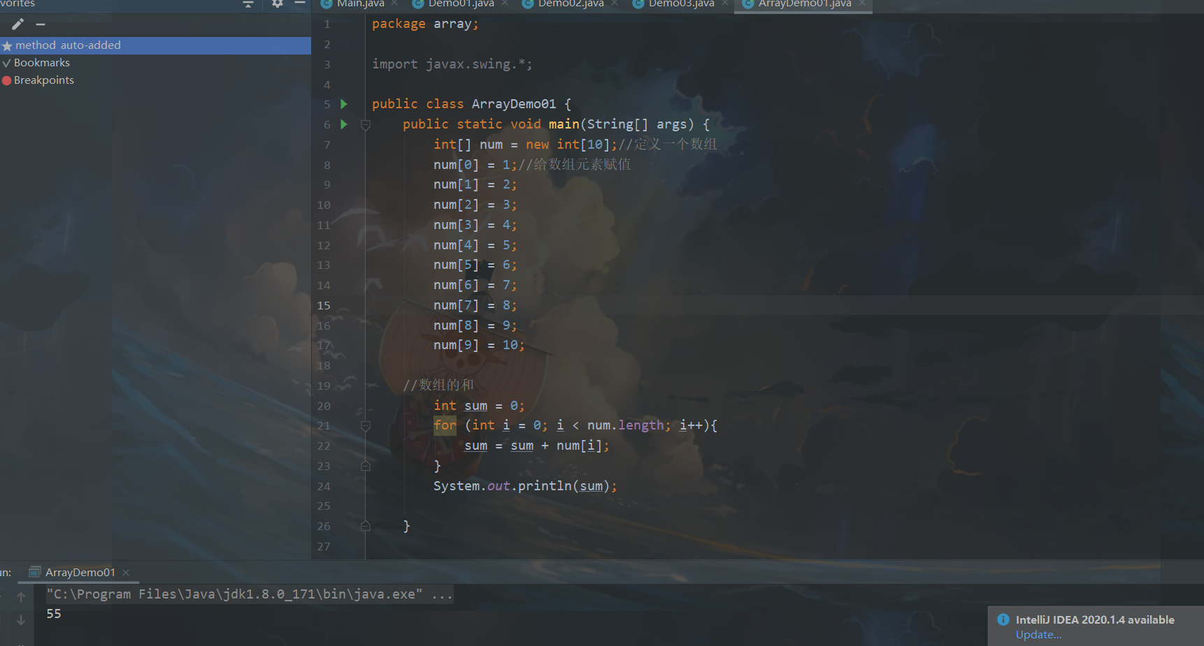Click the fold end marker at line 23

coord(365,466)
